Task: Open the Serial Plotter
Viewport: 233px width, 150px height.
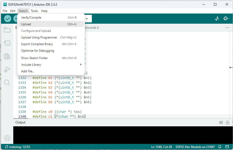Action: [x=217, y=19]
